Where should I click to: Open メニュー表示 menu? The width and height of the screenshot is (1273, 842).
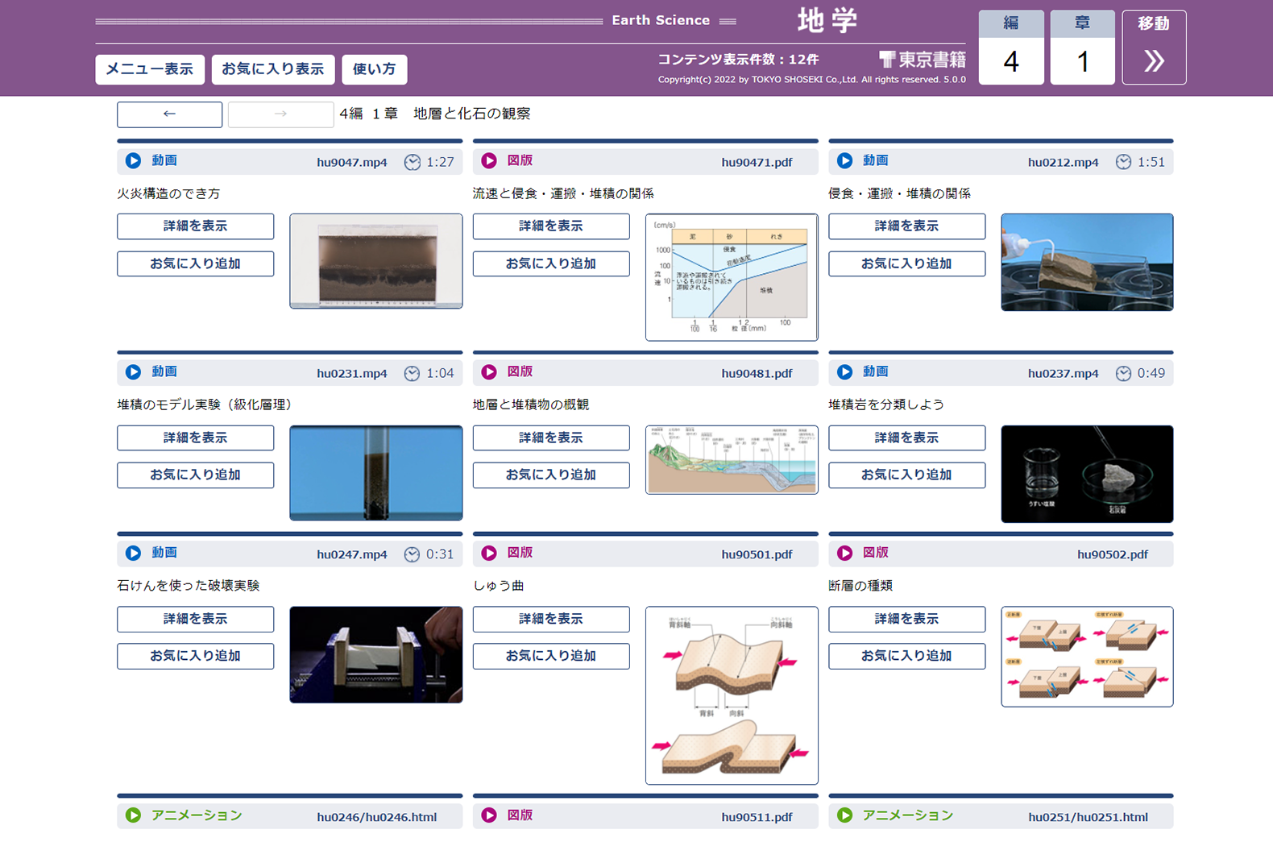(x=150, y=69)
